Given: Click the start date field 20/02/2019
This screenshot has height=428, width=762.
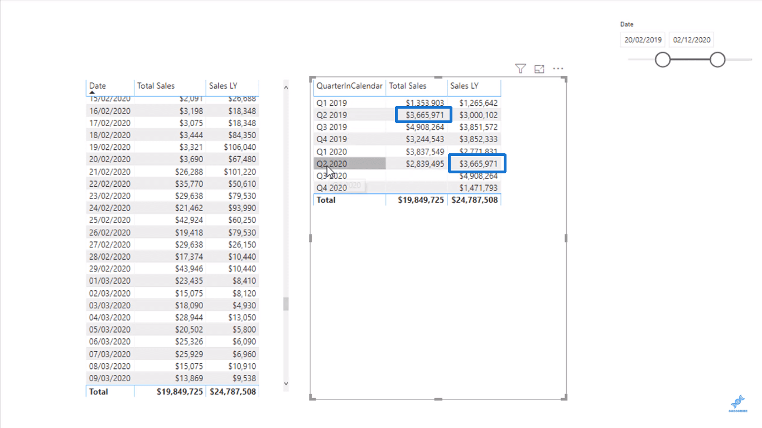Looking at the screenshot, I should 643,40.
